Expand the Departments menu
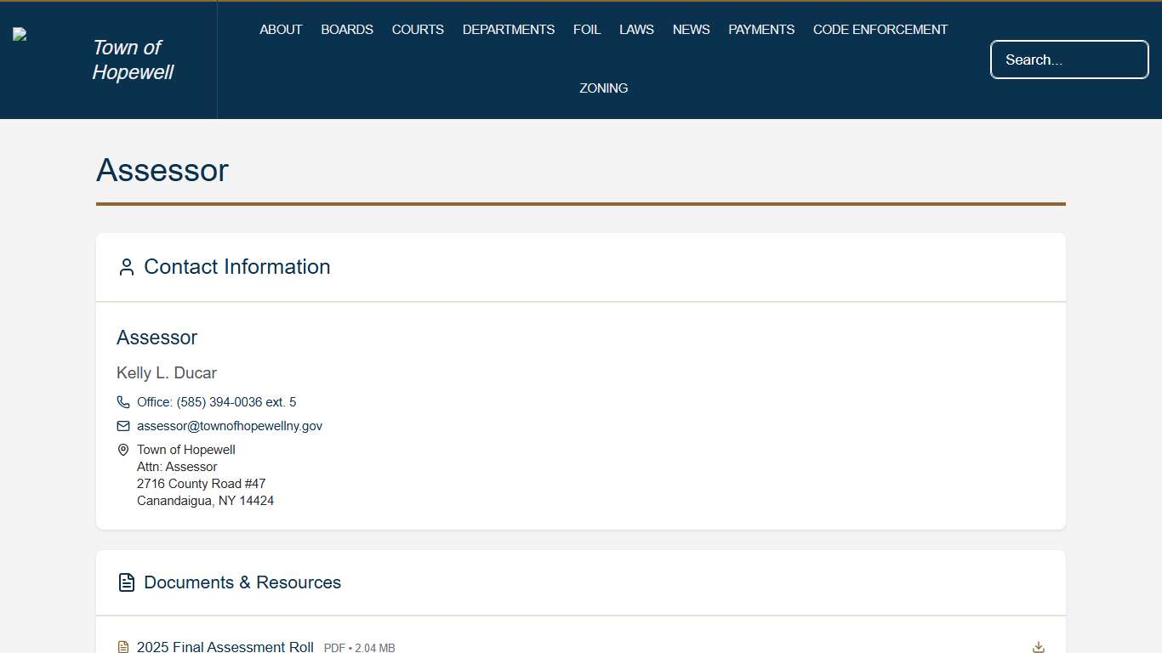Viewport: 1162px width, 653px height. pyautogui.click(x=509, y=30)
